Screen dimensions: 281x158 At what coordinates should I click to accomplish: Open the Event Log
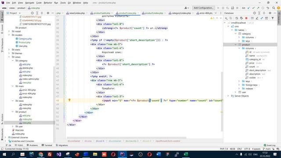coord(270,145)
